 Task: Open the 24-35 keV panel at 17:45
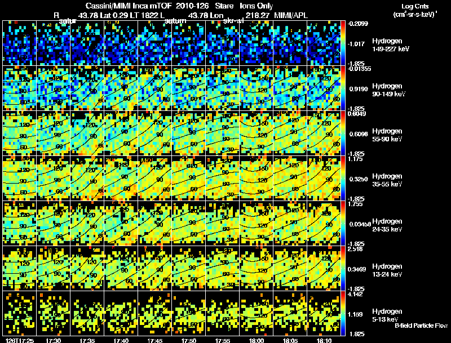pos(154,224)
